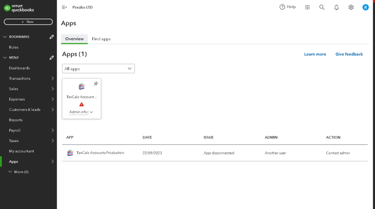
Task: Expand Customers & leads submenu arrow
Action: click(x=53, y=109)
